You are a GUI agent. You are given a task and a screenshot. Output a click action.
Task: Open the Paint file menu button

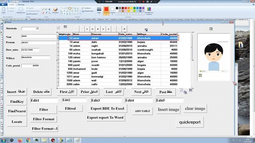[4, 5]
